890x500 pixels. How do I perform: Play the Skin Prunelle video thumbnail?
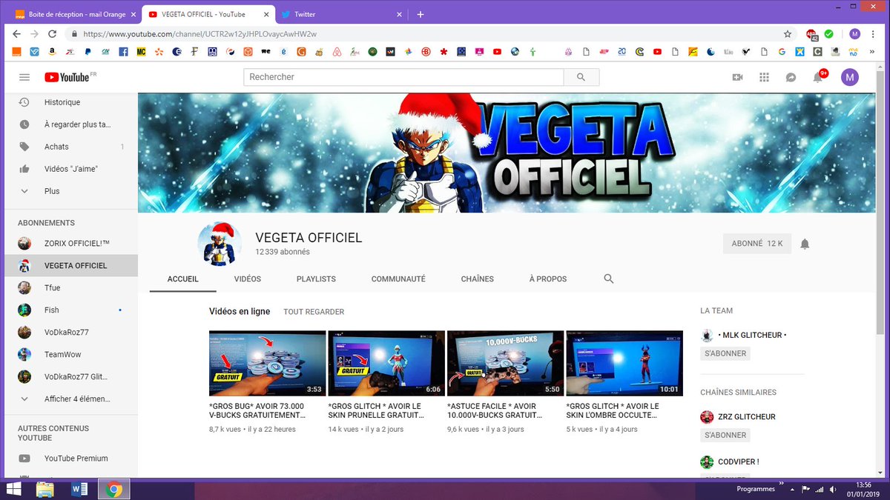[x=386, y=363]
